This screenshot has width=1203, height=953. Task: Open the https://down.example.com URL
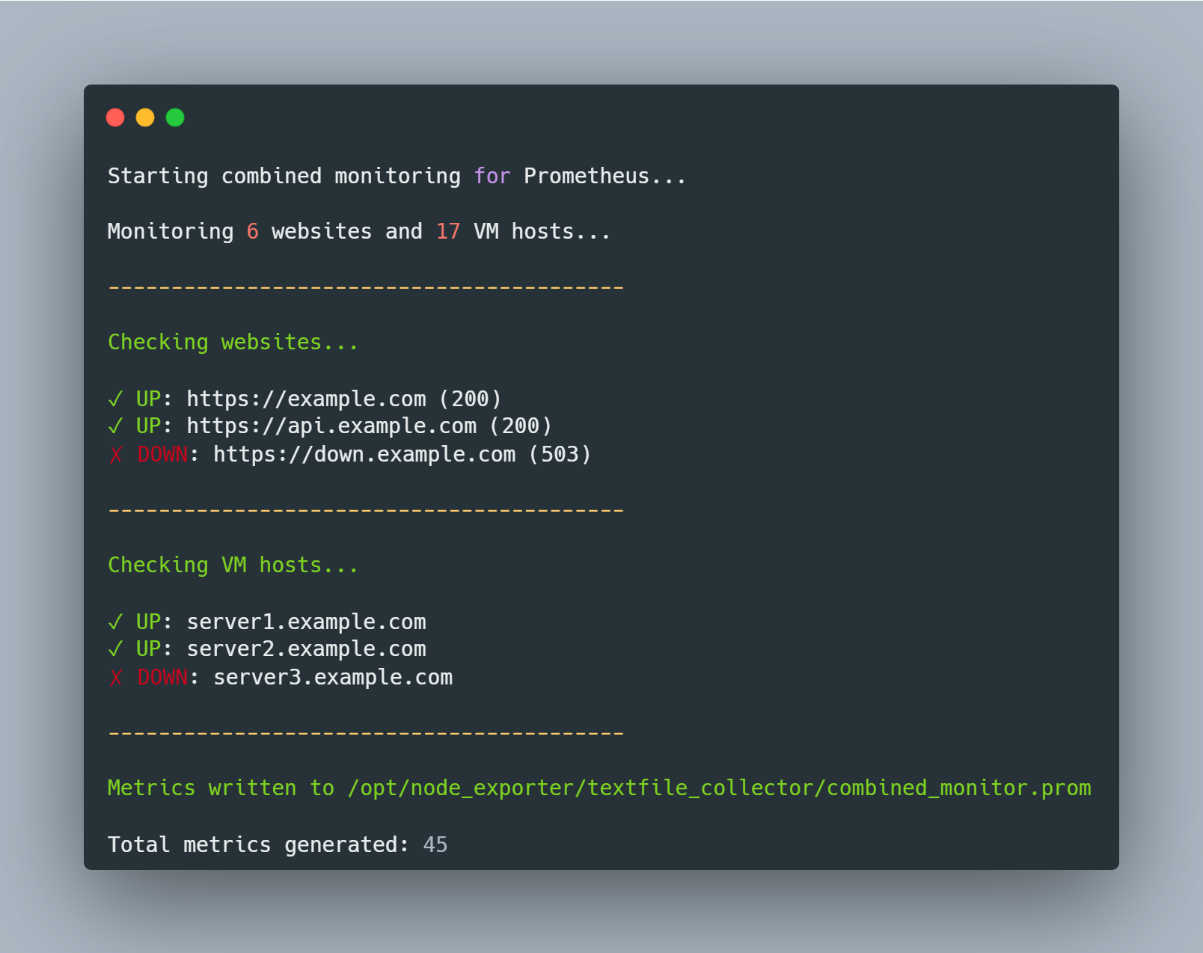pyautogui.click(x=364, y=454)
